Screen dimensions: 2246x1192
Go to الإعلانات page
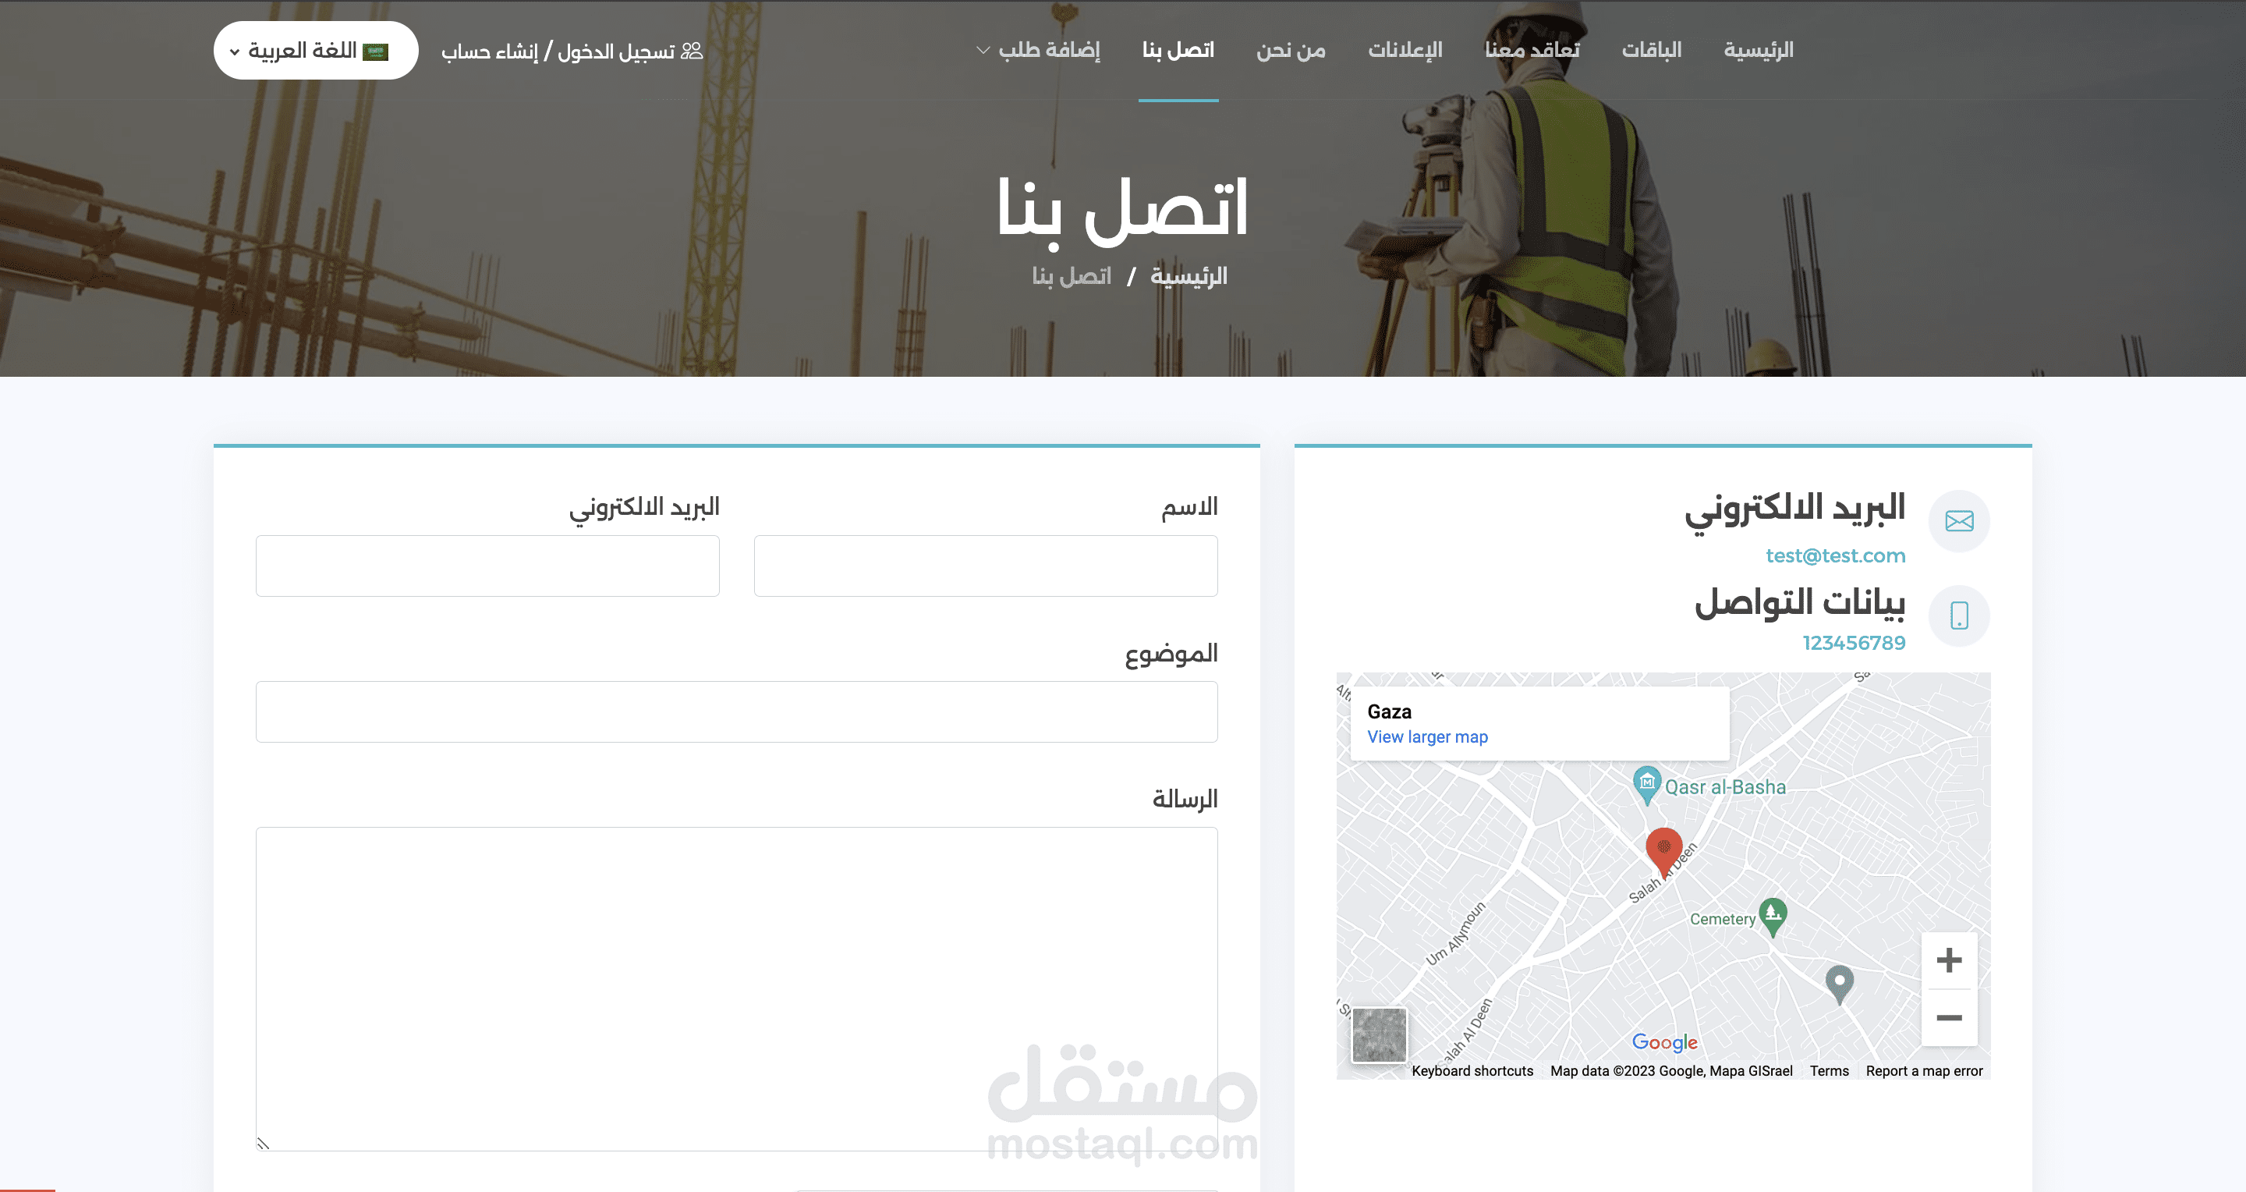pyautogui.click(x=1405, y=51)
